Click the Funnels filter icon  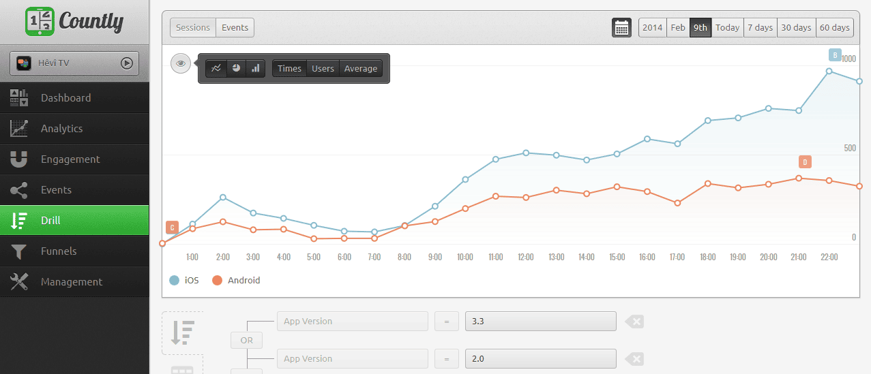point(19,251)
